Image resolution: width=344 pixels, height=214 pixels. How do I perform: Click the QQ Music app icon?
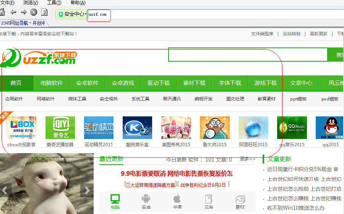point(292,127)
